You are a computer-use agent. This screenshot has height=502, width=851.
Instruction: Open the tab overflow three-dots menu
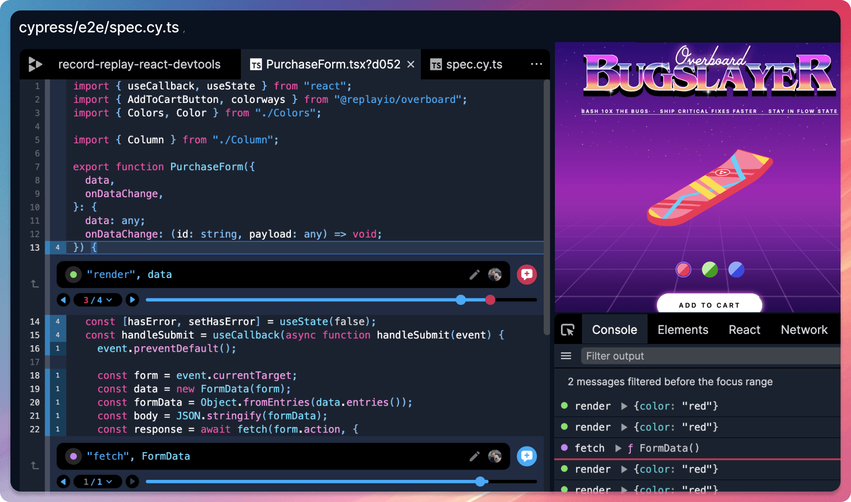pyautogui.click(x=537, y=64)
